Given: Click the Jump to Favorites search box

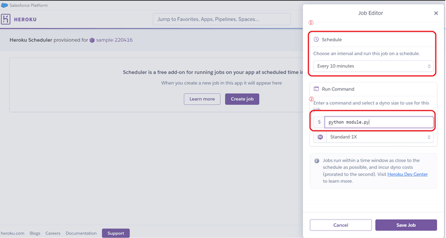Looking at the screenshot, I should coord(221,20).
